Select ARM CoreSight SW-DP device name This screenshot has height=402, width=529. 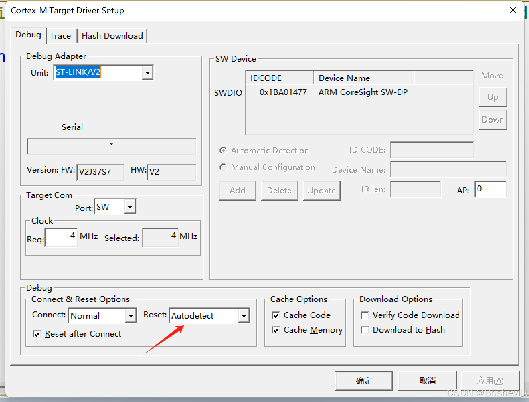363,92
